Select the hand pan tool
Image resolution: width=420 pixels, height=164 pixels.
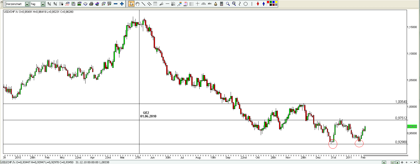coord(137,4)
